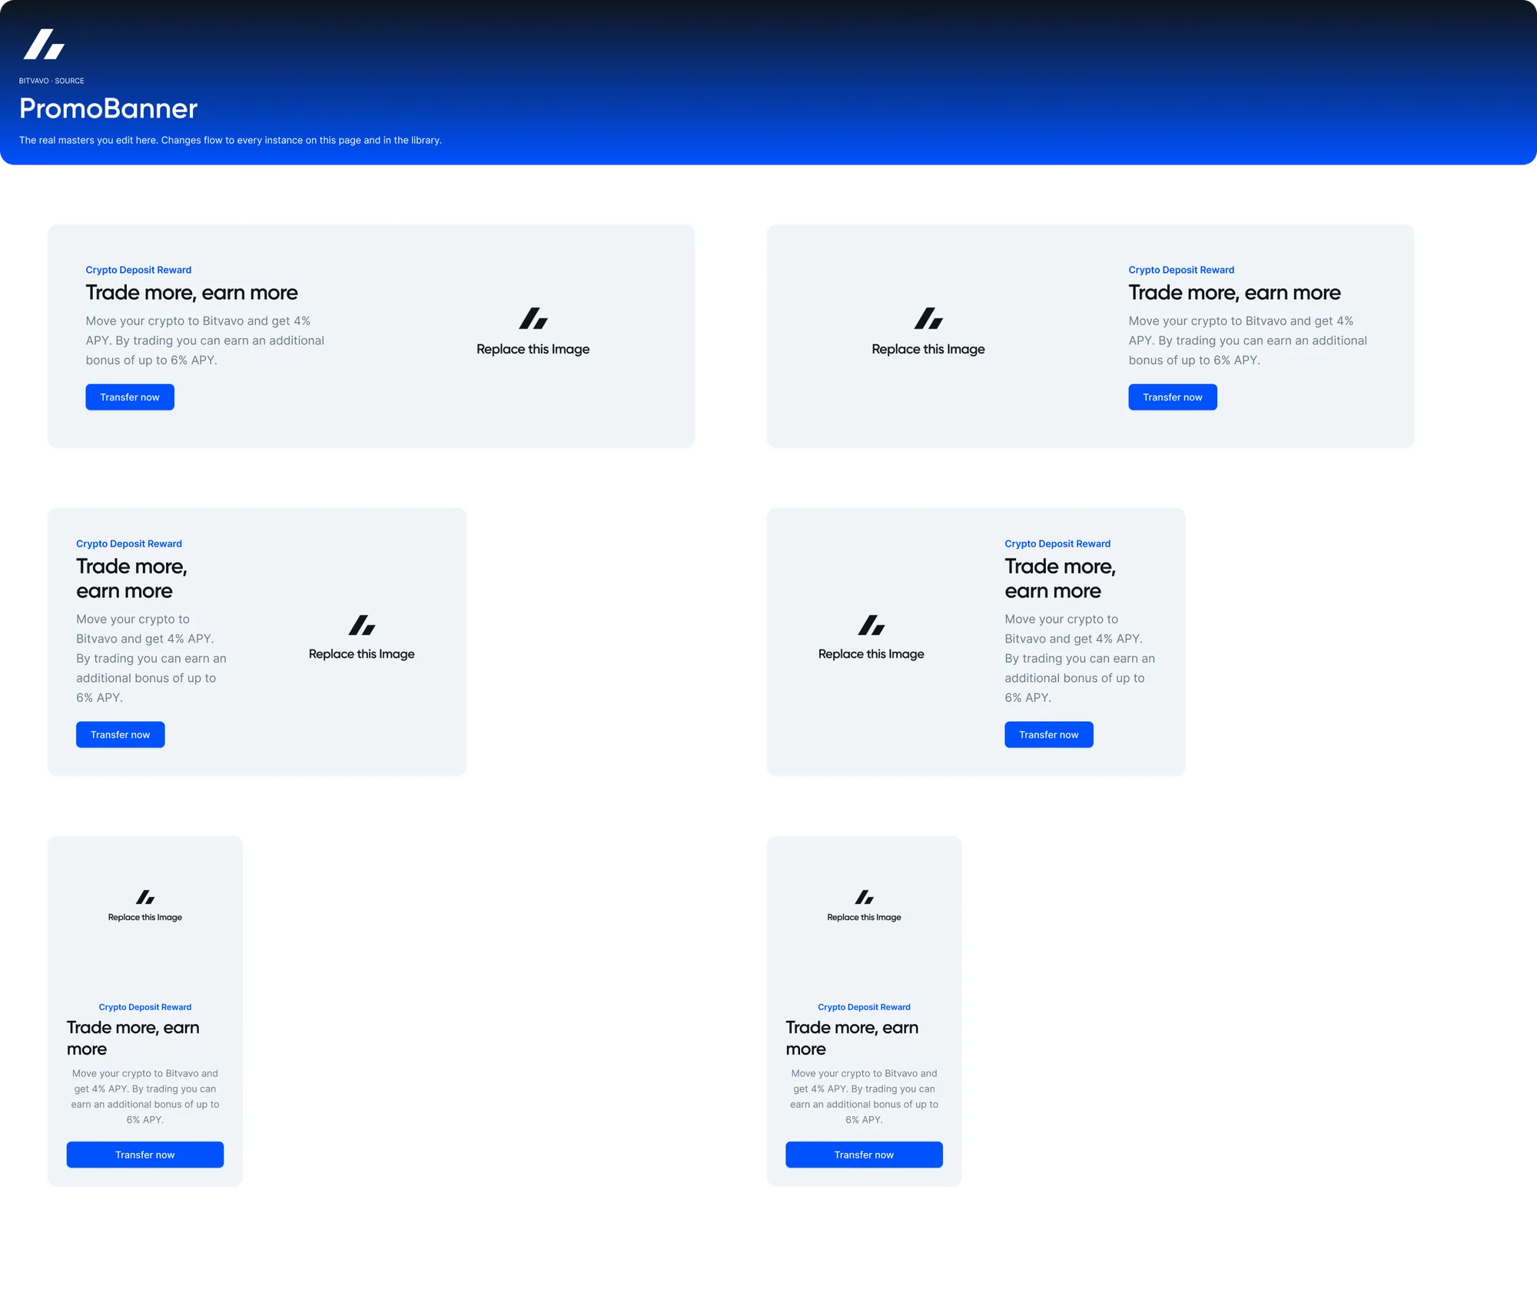Select 'Move your crypto' body text in wide banner with left-side image
This screenshot has width=1537, height=1306.
(1248, 341)
